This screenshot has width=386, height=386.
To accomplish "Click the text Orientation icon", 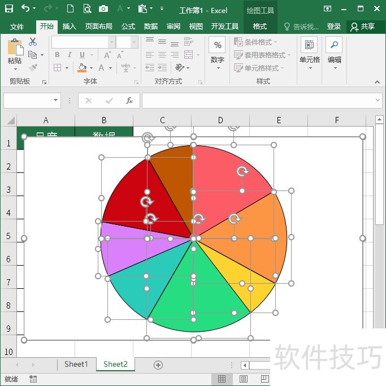I will coord(180,67).
